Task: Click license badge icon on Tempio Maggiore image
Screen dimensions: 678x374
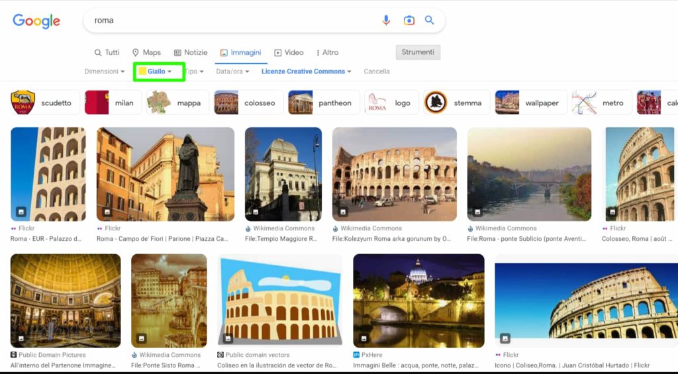Action: click(256, 212)
